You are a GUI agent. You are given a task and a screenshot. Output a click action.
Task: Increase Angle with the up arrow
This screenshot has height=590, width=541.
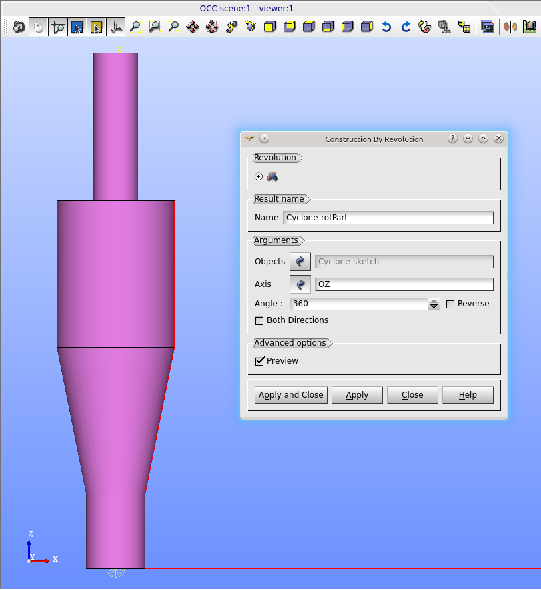click(434, 301)
